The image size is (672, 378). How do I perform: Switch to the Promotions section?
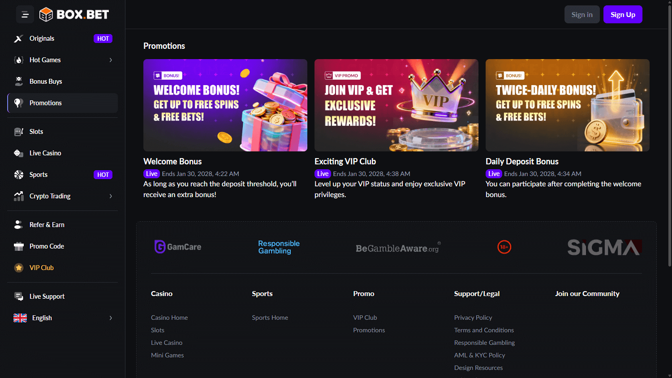click(45, 103)
